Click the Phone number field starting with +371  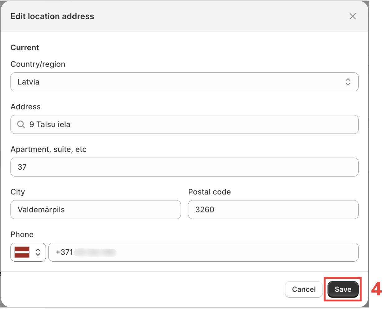click(204, 252)
